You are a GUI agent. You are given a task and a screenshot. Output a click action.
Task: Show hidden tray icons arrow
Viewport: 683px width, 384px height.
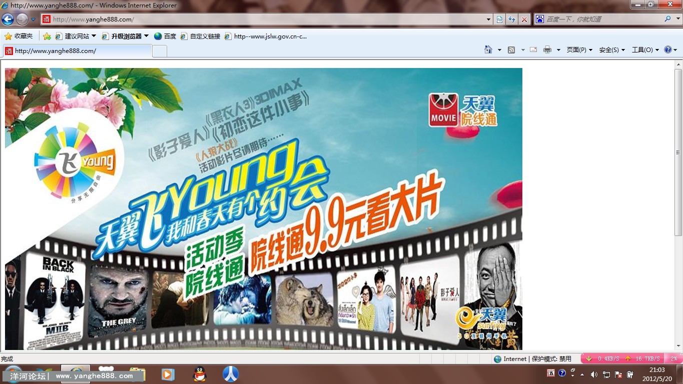click(x=582, y=374)
